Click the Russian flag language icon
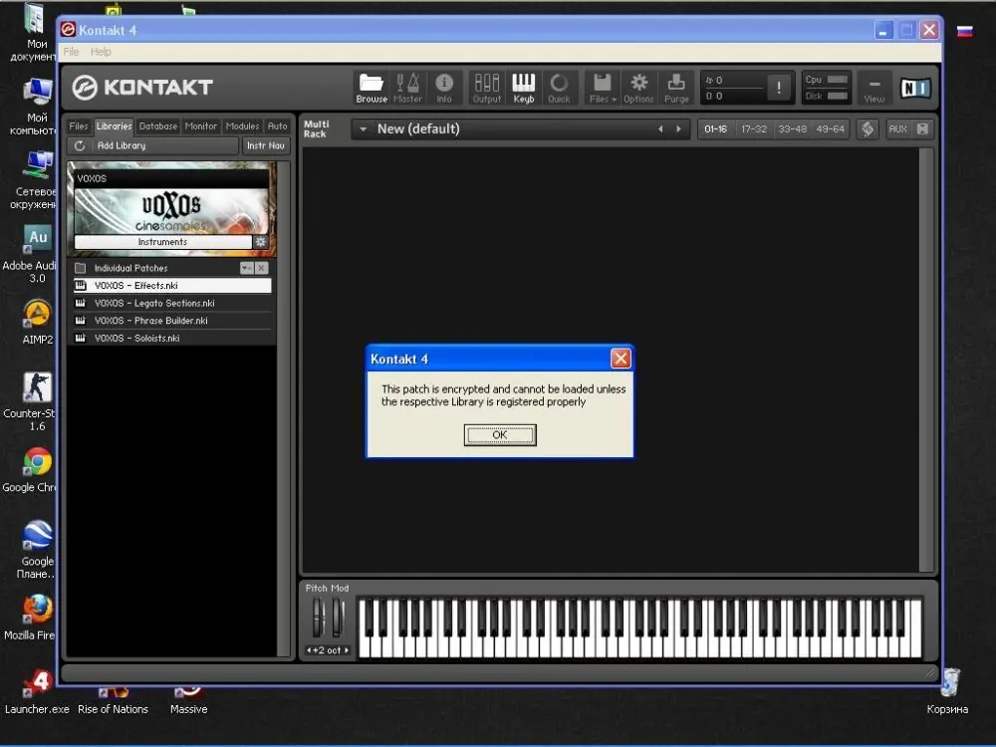 (x=965, y=31)
